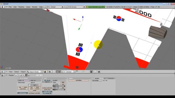Open the SR:2-Model screen selector
The image size is (175, 98).
click(45, 7)
